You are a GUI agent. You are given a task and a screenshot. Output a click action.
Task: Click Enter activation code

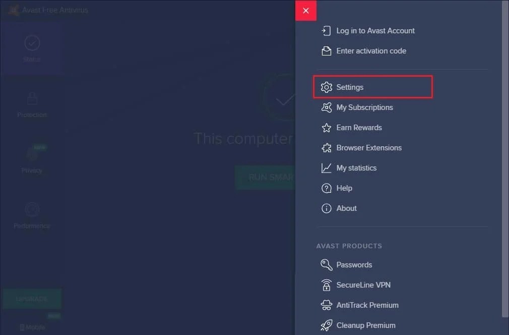click(371, 50)
